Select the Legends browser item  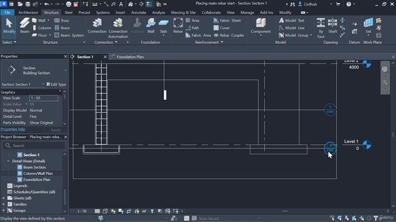[20, 186]
